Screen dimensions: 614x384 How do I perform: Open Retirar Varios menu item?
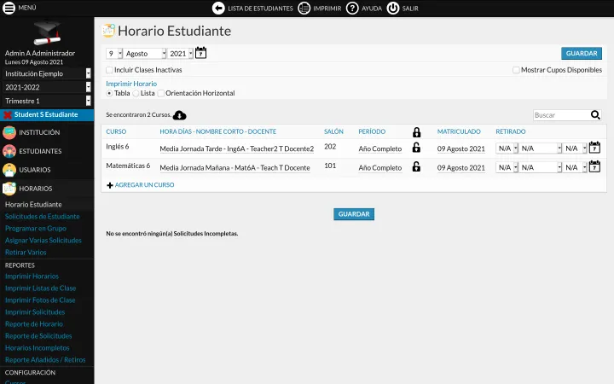tap(26, 253)
